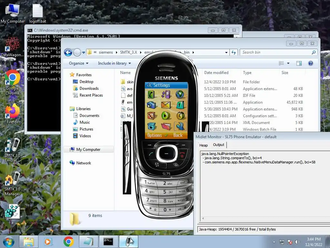330x248 pixels.
Task: Click the blue Help question mark icon
Action: click(310, 63)
